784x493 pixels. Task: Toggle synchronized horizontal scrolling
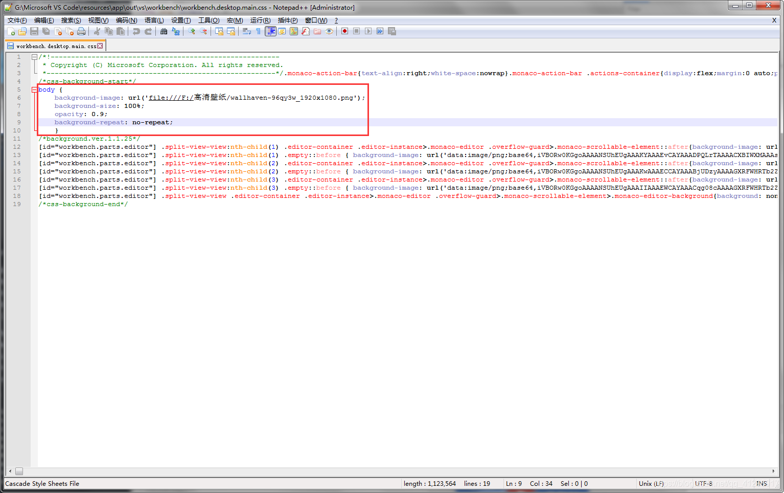pyautogui.click(x=231, y=31)
